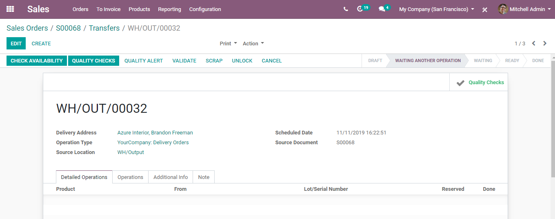Viewport: 555px width, 219px height.
Task: Switch to the Operations tab
Action: point(130,177)
